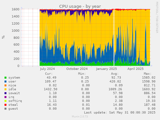Click nice max value 812.71

coord(150,85)
